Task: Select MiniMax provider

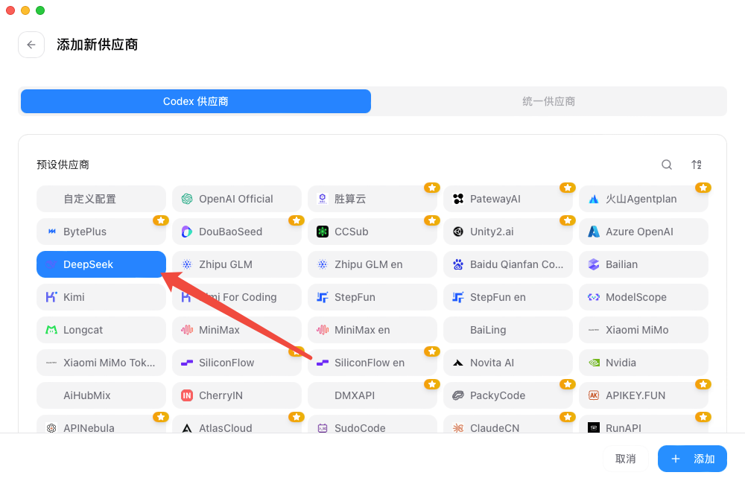Action: (x=237, y=330)
